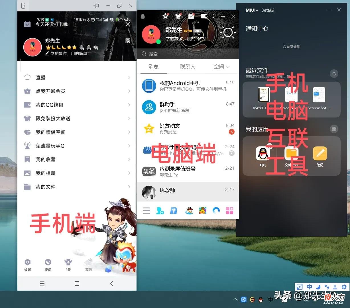Open the 我的Android手机 conversation
Image resolution: width=350 pixels, height=308 pixels.
pos(188,86)
